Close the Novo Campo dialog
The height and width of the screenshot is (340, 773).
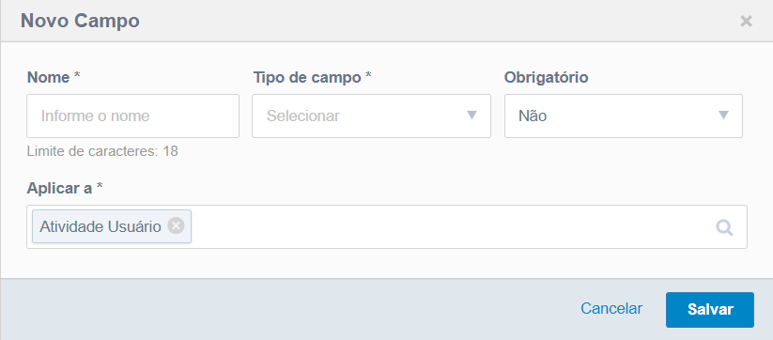(x=746, y=22)
